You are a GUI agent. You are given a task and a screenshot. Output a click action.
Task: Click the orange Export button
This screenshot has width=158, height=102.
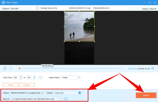pyautogui.click(x=146, y=95)
